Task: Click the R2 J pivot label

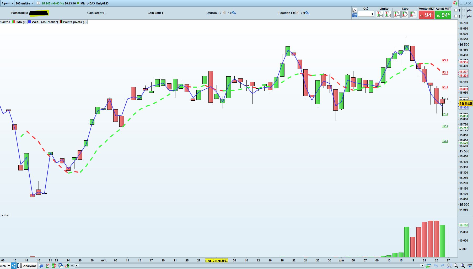Action: coord(445,73)
